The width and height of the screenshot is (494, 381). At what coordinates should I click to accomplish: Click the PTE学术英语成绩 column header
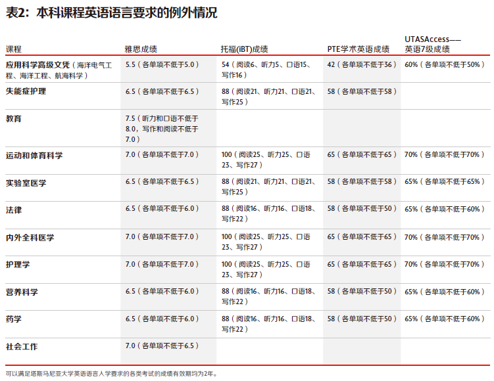358,49
